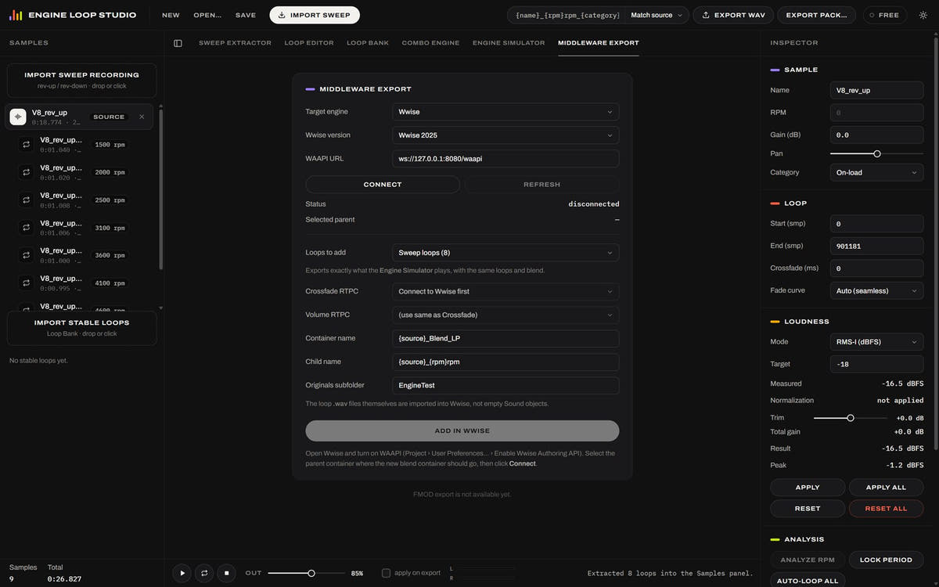Toggle the sidebar panel icon
The image size is (939, 587).
[x=178, y=43]
